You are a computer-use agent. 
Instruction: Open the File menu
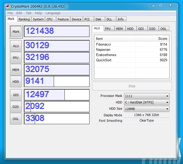click(x=10, y=13)
